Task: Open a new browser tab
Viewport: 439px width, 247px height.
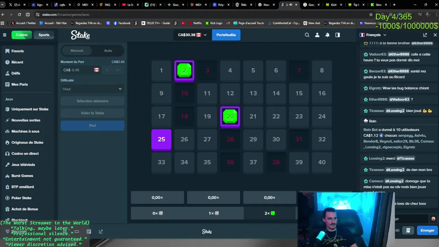Action: 394,5
